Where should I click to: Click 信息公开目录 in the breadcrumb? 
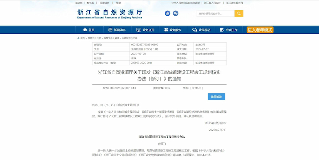[94, 38]
